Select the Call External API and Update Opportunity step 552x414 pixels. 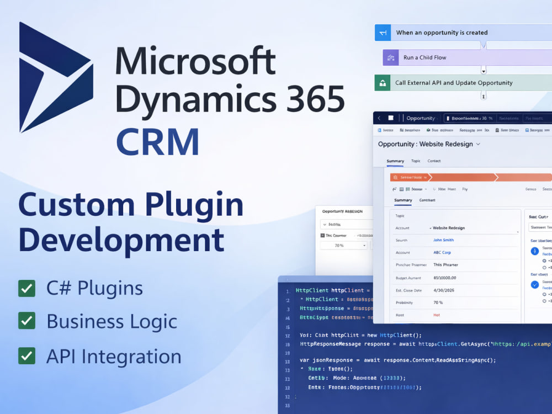tap(463, 83)
